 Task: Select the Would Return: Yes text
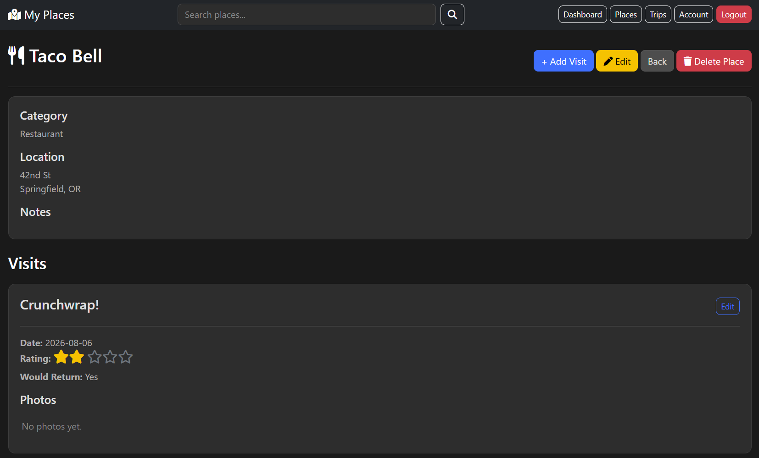[59, 377]
